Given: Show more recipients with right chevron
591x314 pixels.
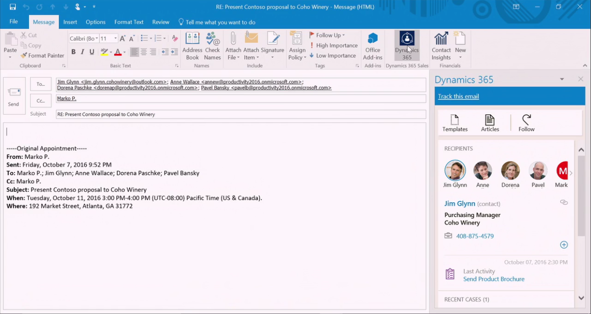Looking at the screenshot, I should click(571, 173).
